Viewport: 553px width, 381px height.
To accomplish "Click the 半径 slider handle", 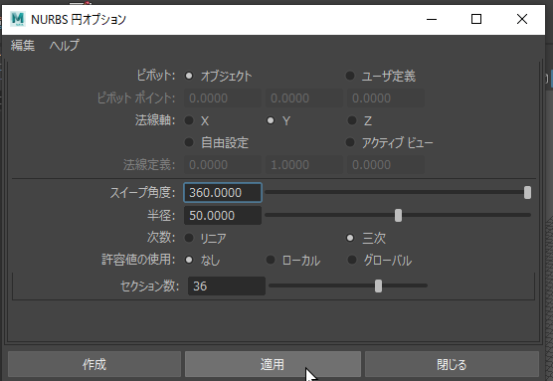I will pos(398,215).
